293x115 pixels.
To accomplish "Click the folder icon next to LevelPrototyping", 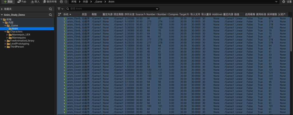I will pyautogui.click(x=8, y=44).
